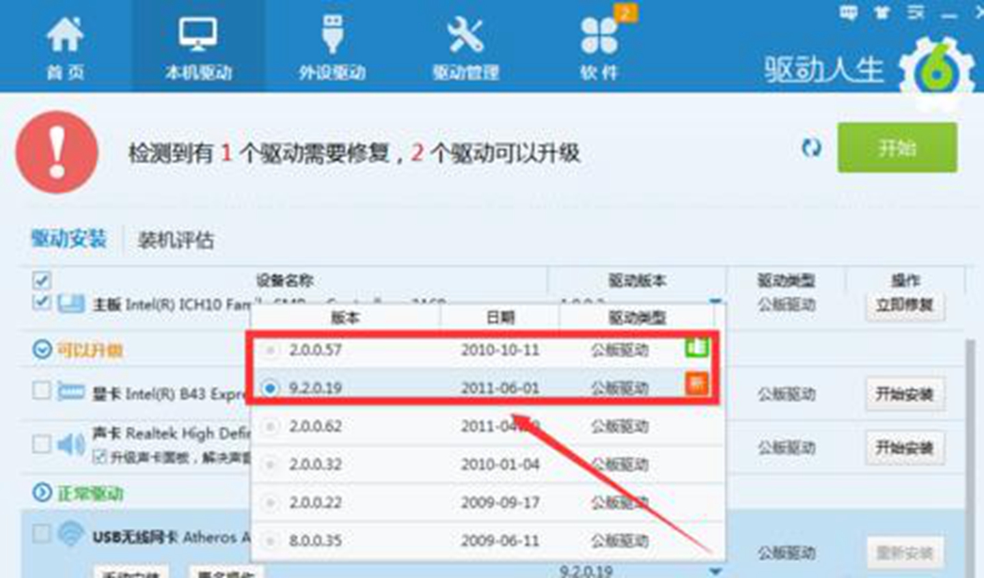Click the USB无线网卡 wifi device icon
This screenshot has width=984, height=578.
(x=71, y=534)
